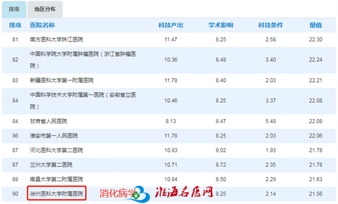Image resolution: width=338 pixels, height=204 pixels.
Task: Switch to the 排序 tab
Action: pos(14,9)
